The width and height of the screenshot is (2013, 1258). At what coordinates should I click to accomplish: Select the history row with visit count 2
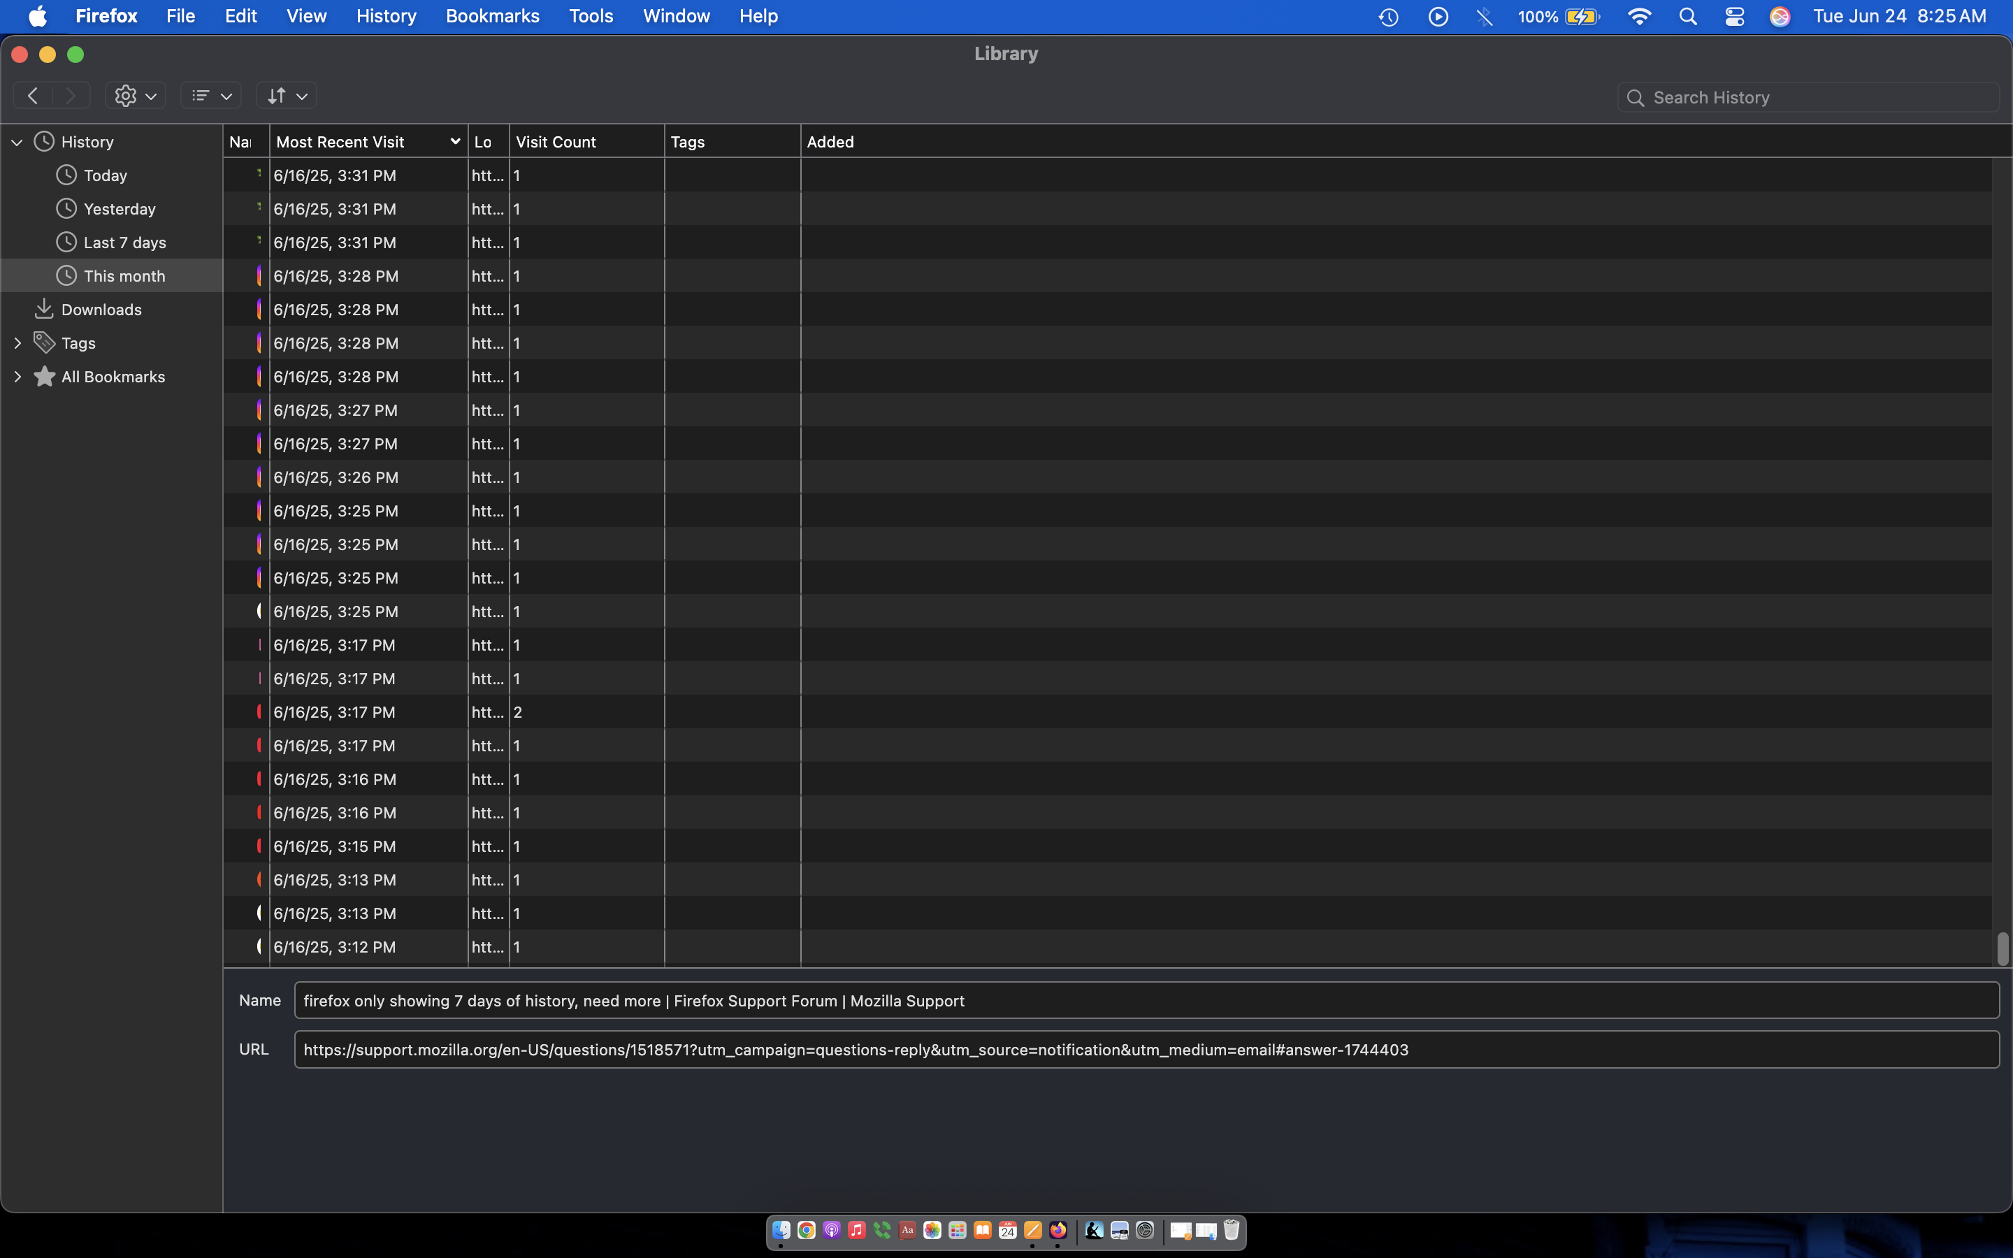click(1107, 712)
